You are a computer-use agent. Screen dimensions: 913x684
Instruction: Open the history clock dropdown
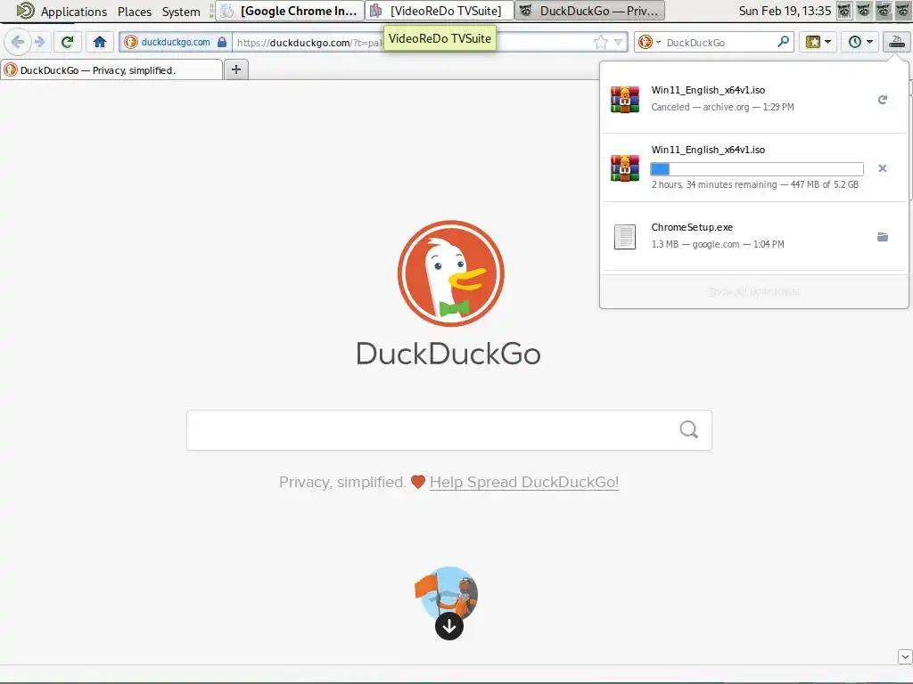click(860, 42)
